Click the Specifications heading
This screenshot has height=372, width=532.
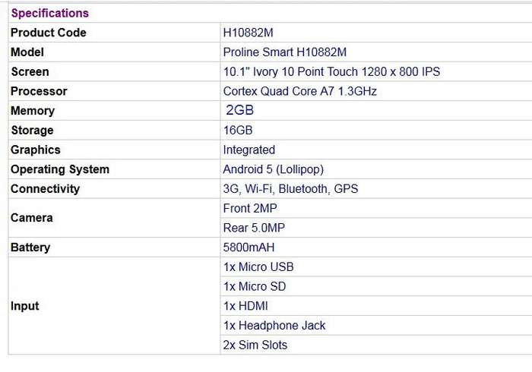(x=50, y=13)
